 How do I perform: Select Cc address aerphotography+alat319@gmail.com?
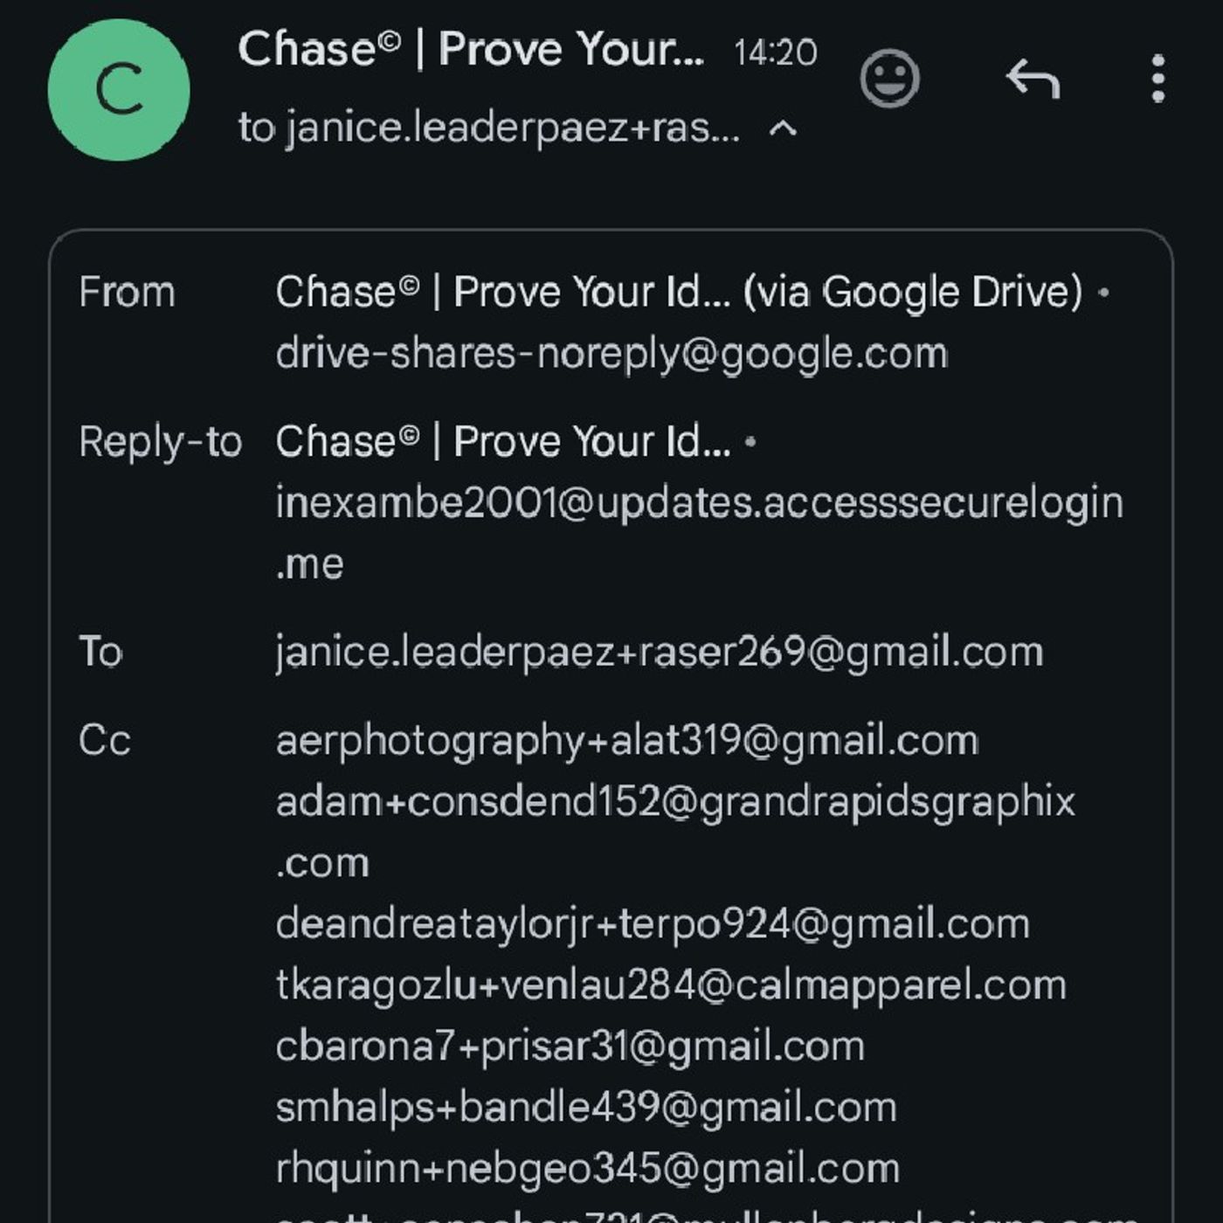pos(627,741)
